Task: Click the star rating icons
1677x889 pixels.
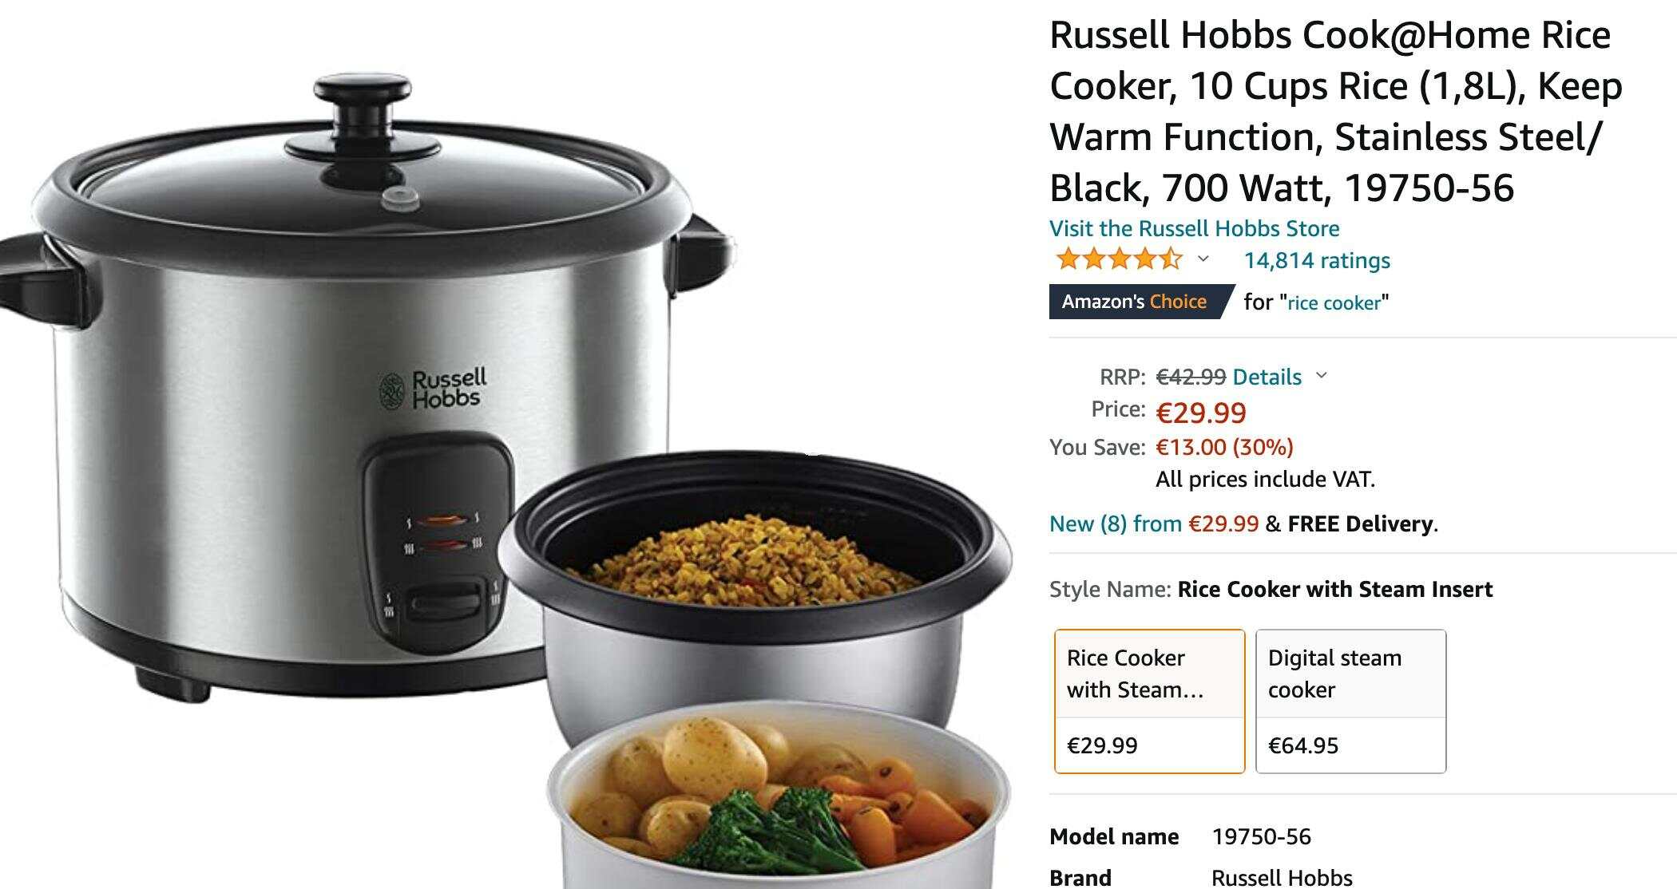Action: click(1118, 259)
